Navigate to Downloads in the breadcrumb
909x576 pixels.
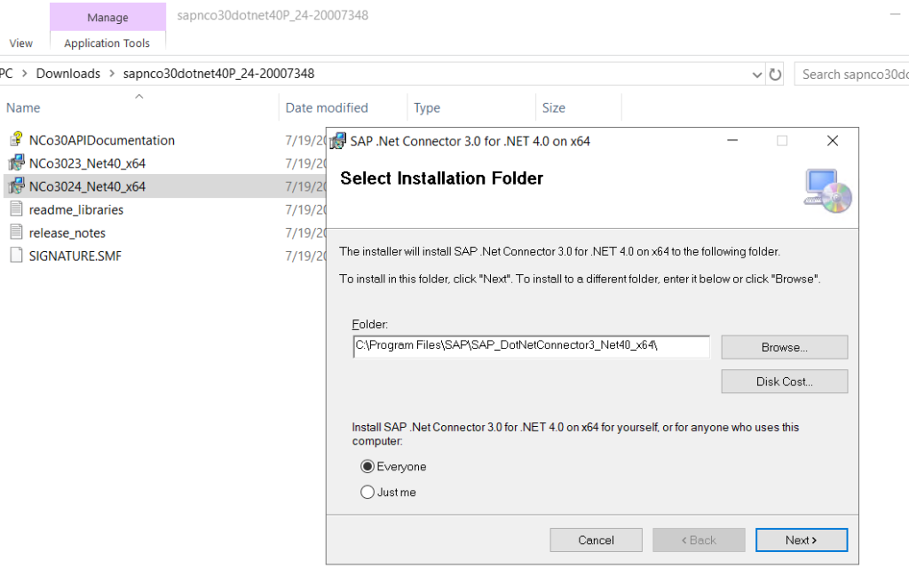tap(68, 74)
